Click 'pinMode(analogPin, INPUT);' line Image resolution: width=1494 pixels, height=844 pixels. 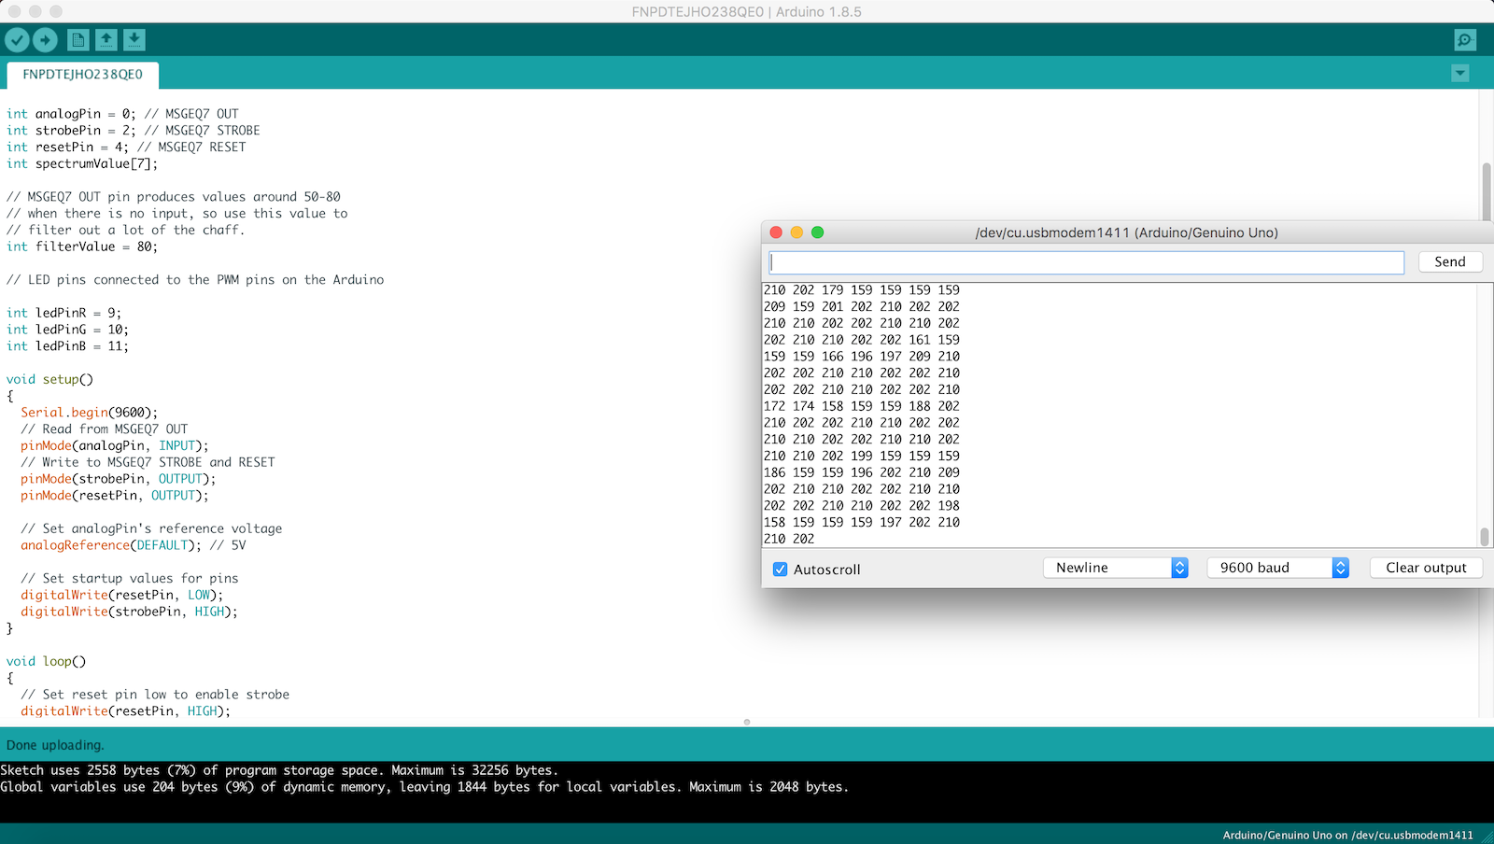click(x=115, y=445)
